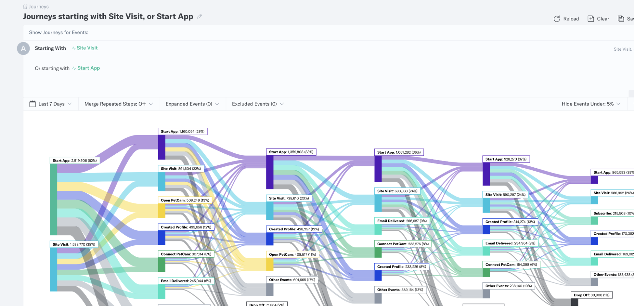Viewport: 634px width, 306px height.
Task: Open the Excluded Events (0) dropdown
Action: point(258,104)
